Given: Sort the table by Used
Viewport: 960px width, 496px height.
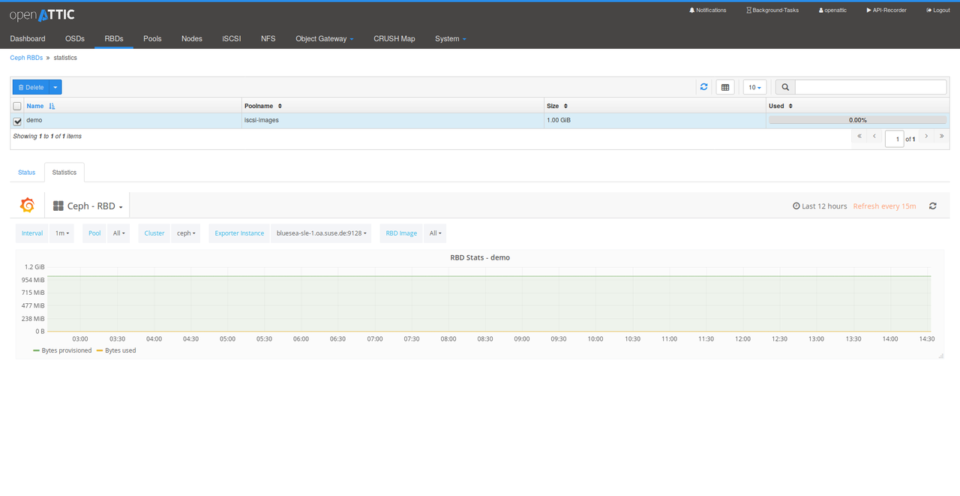Looking at the screenshot, I should click(x=781, y=106).
